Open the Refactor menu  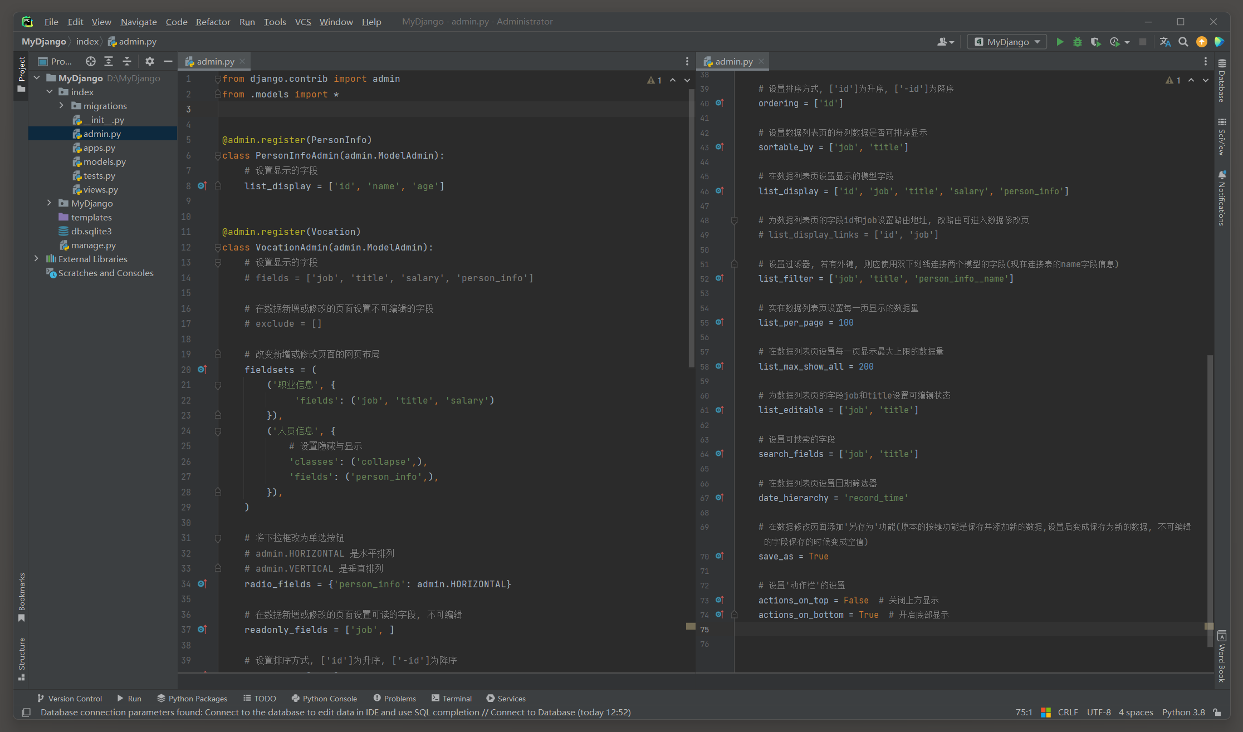point(213,22)
